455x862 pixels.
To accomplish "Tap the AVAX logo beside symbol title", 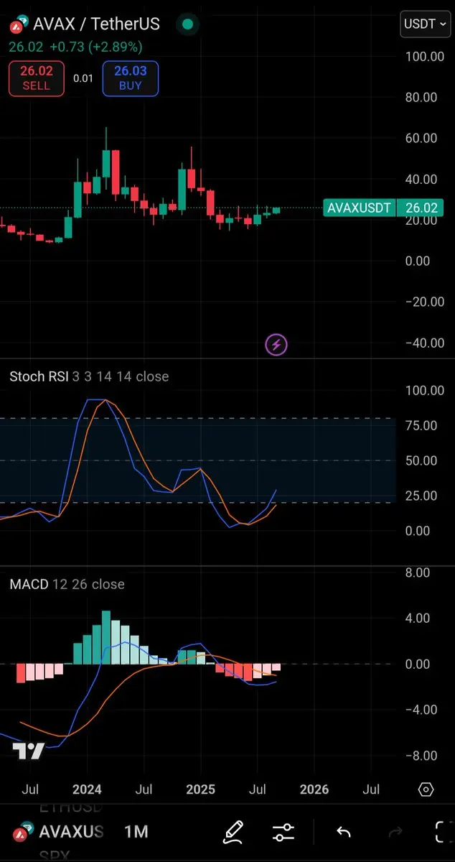I will [19, 25].
